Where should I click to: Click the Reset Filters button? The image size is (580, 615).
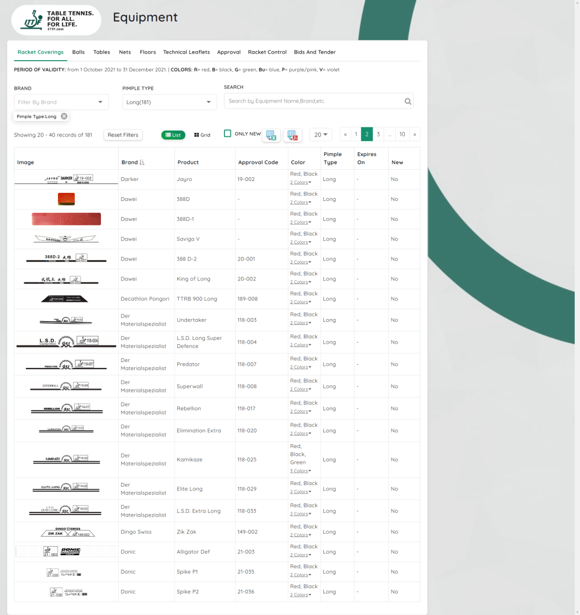pyautogui.click(x=123, y=135)
